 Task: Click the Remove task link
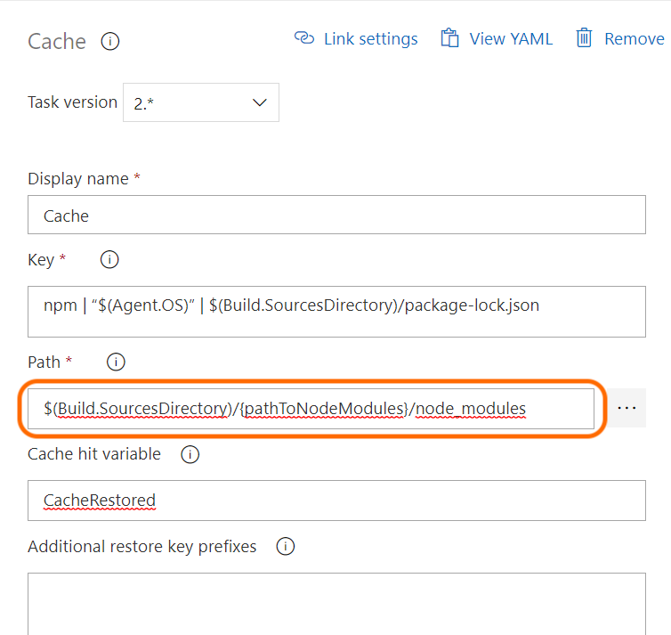tap(634, 39)
